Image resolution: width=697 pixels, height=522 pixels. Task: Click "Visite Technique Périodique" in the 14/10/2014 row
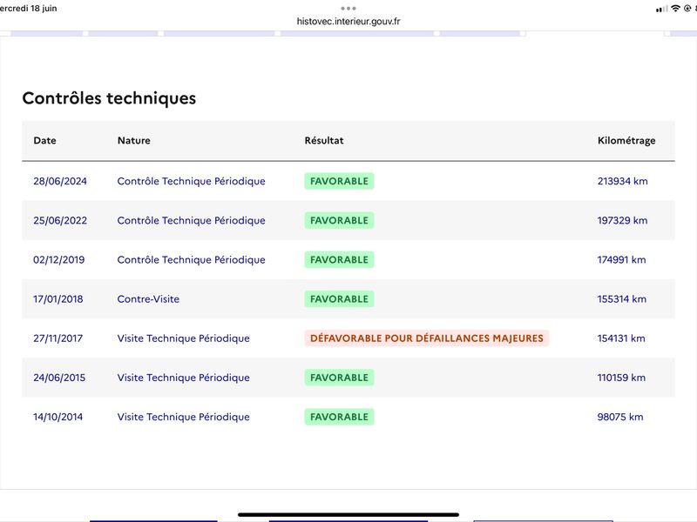[184, 417]
